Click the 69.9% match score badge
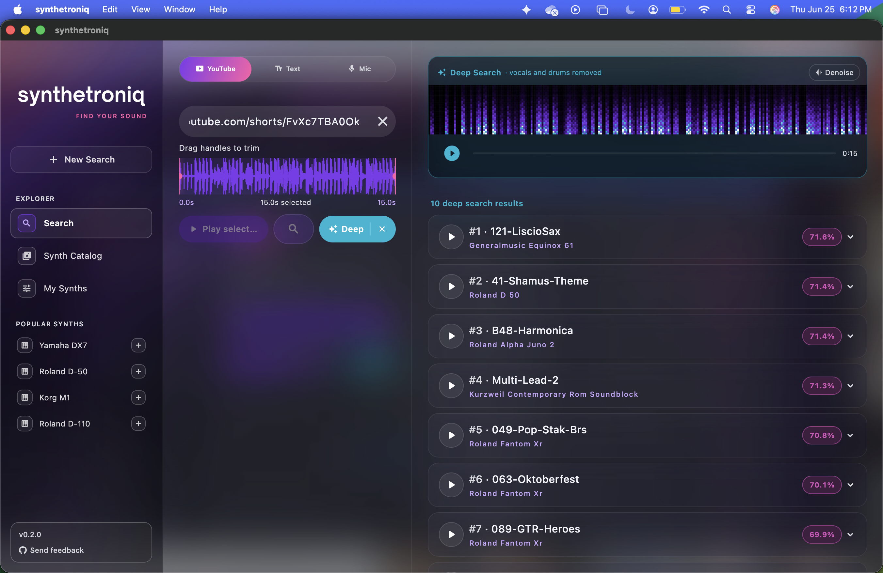Screen dimensions: 883x573 coord(822,534)
